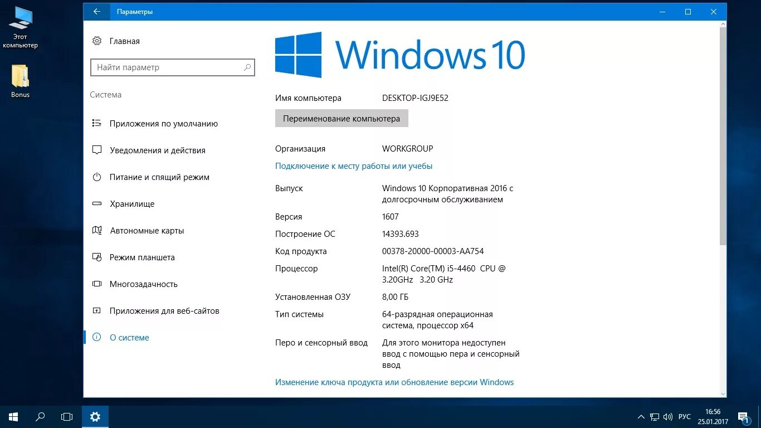The height and width of the screenshot is (428, 761).
Task: Close the Settings window
Action: (x=714, y=12)
